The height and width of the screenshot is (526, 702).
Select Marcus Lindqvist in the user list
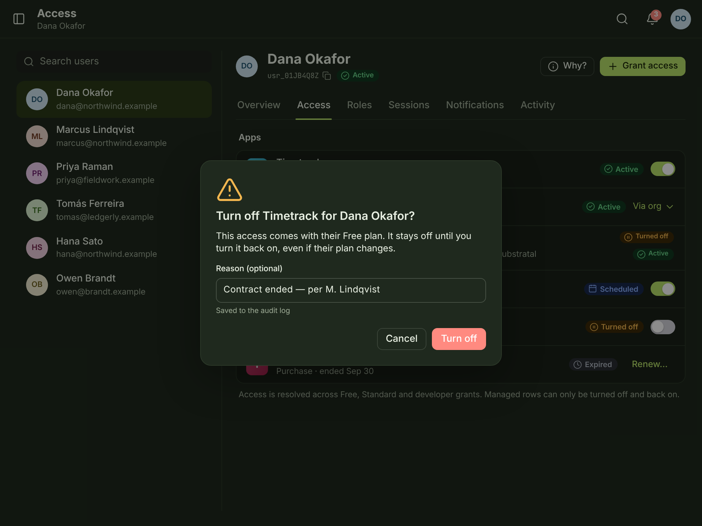point(114,136)
